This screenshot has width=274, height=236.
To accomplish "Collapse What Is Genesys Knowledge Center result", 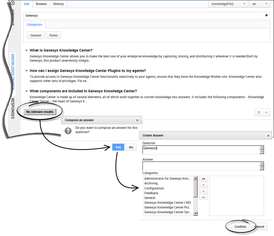I will (x=27, y=50).
